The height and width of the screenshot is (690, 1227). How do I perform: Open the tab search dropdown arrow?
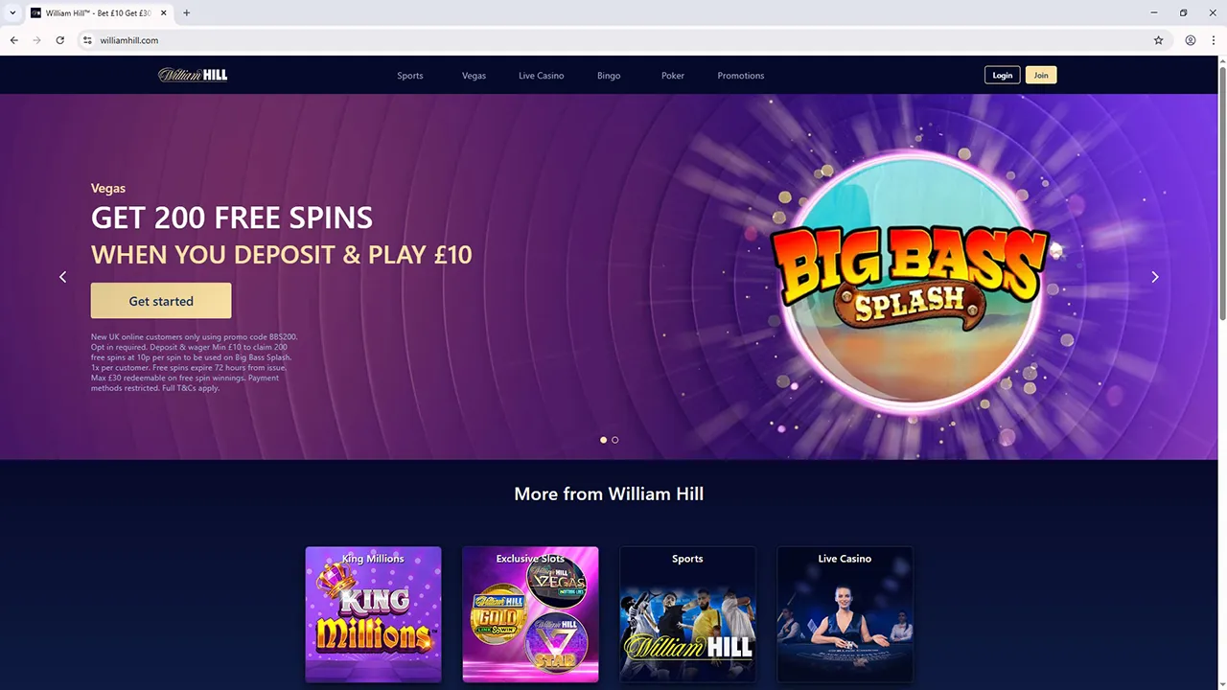point(12,12)
